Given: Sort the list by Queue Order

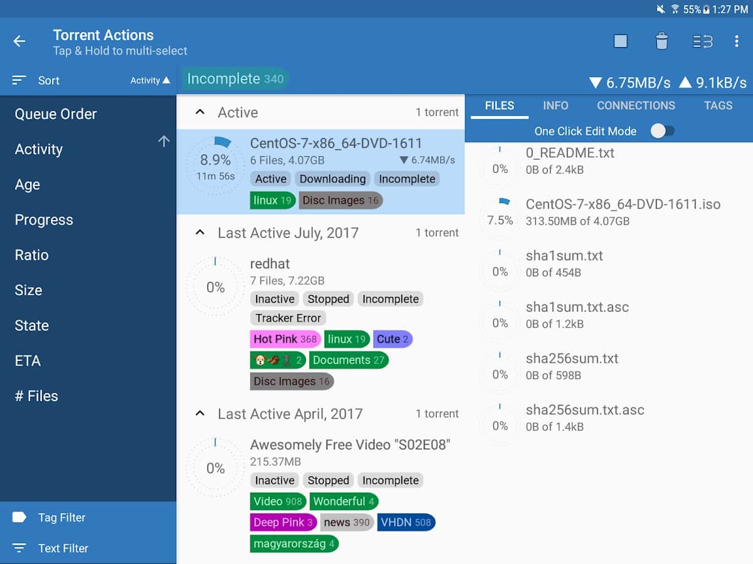Looking at the screenshot, I should (x=56, y=114).
